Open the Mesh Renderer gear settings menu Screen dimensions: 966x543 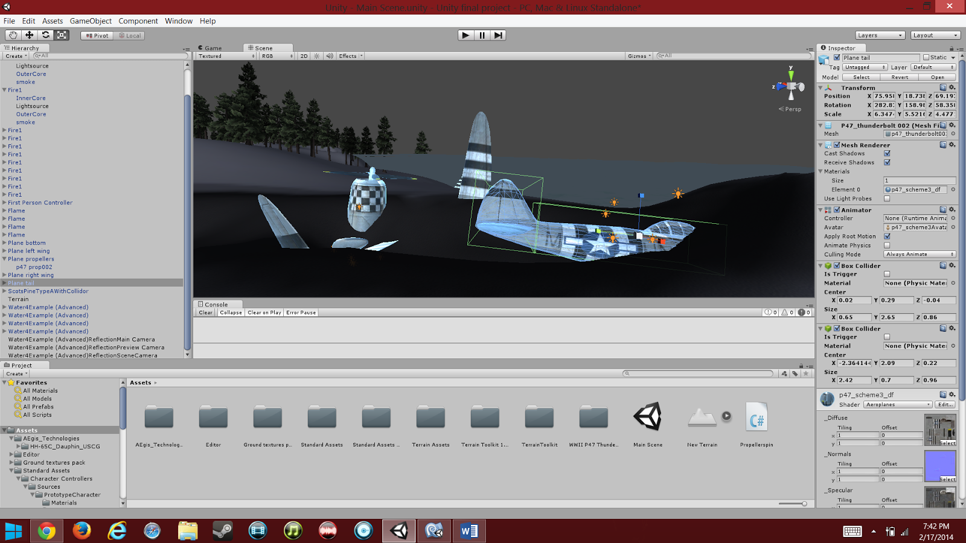click(952, 145)
